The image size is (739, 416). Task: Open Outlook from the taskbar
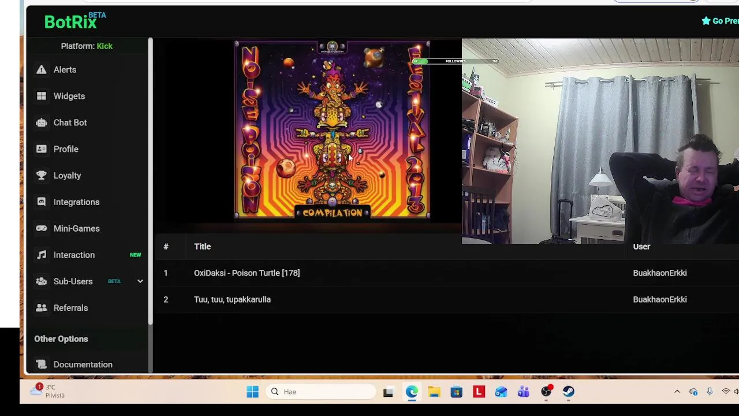(x=501, y=392)
